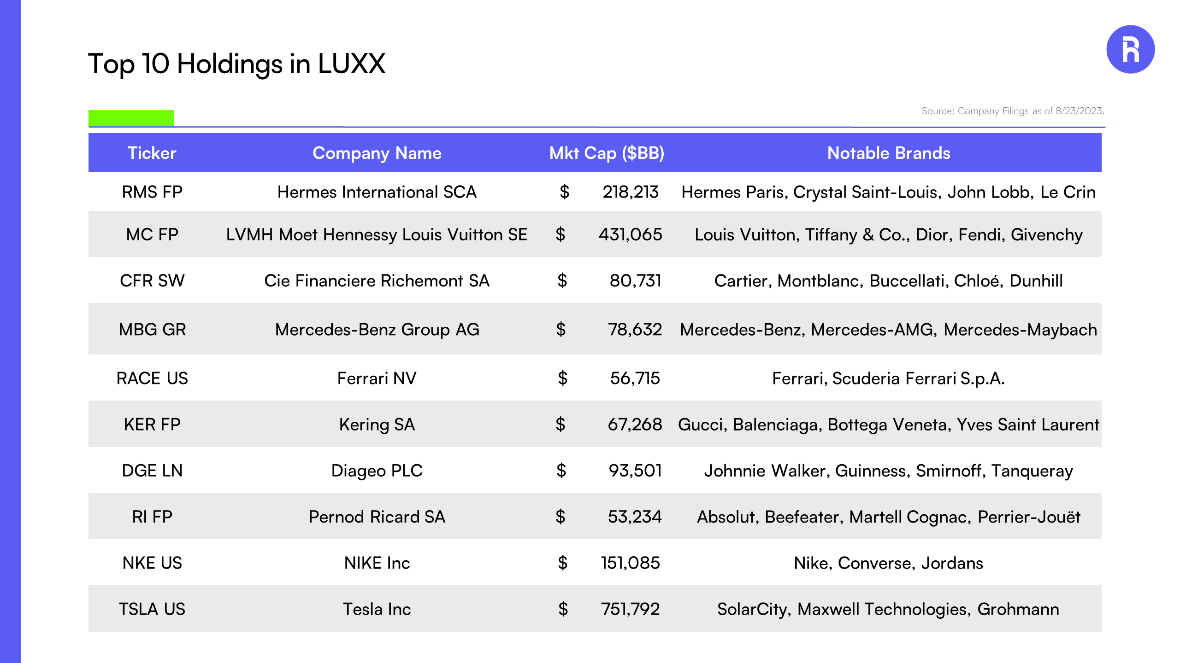Select 'Ferrari NV' company cell
The width and height of the screenshot is (1180, 663).
coord(377,378)
